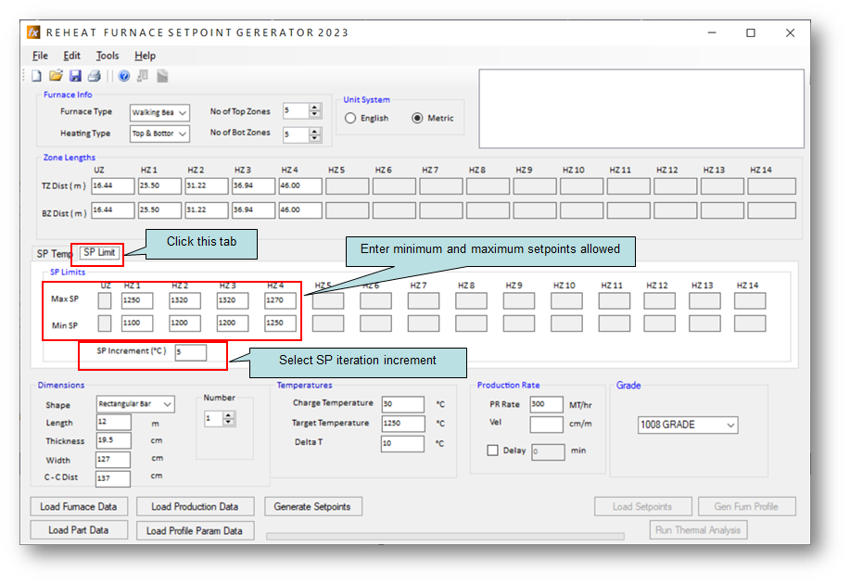Click the HZ 4 Min SP field

(280, 324)
